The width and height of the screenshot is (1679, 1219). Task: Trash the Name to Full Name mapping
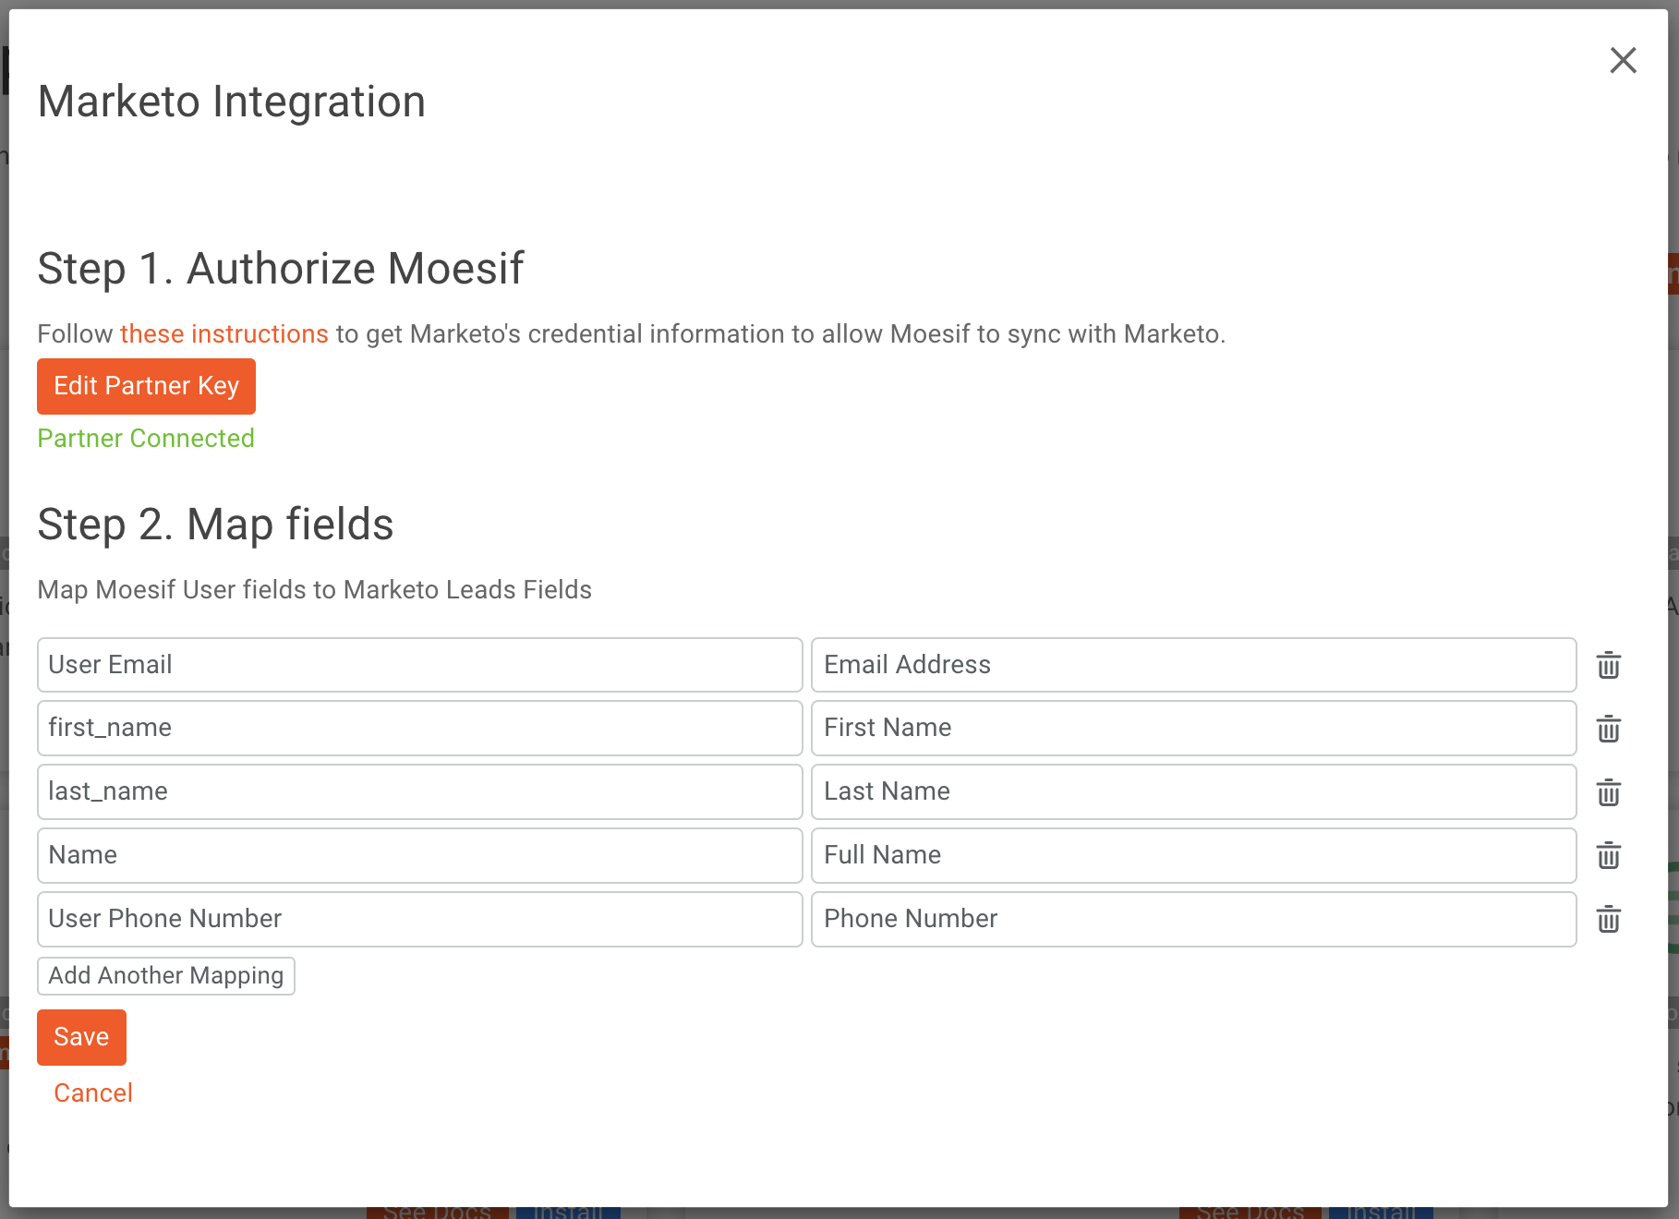1608,856
